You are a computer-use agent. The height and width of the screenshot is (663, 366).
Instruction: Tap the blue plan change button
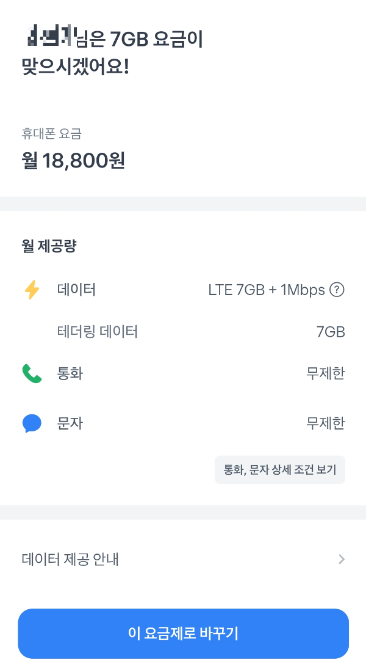[183, 634]
